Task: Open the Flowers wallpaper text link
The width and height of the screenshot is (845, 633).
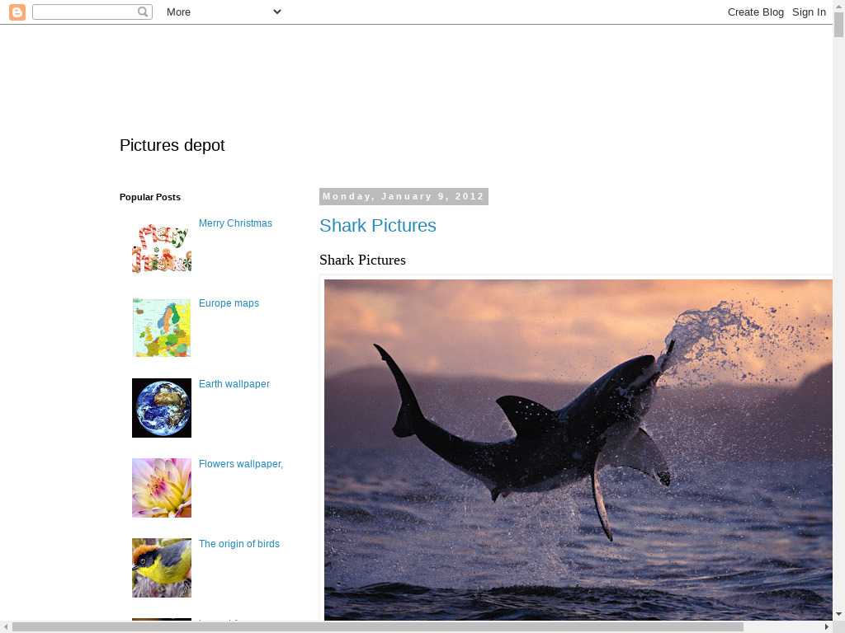Action: point(240,464)
